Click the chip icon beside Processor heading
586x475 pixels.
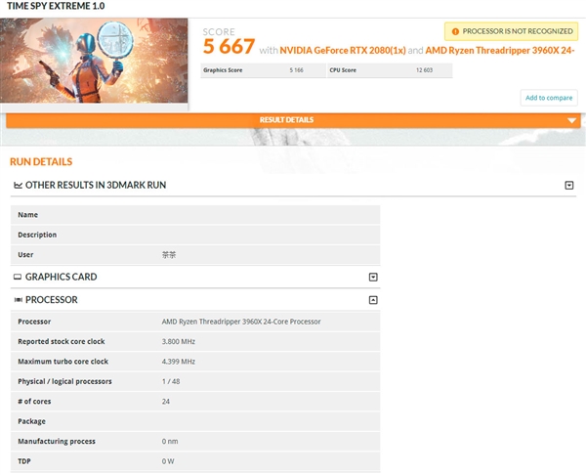point(18,300)
